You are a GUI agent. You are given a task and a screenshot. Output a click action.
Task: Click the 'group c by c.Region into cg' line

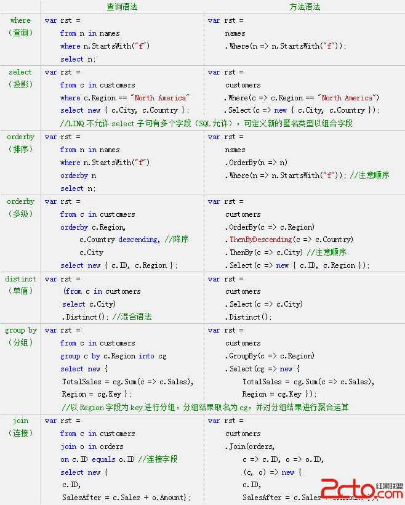[113, 356]
